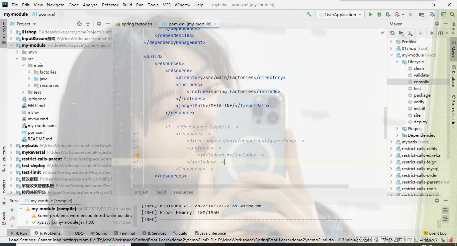Minimize the Maven panel with hide icon
This screenshot has width=457, height=246.
[446, 24]
